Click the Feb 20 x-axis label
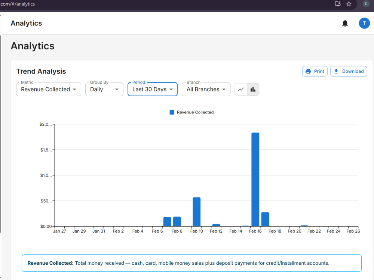The width and height of the screenshot is (374, 280). click(x=294, y=231)
